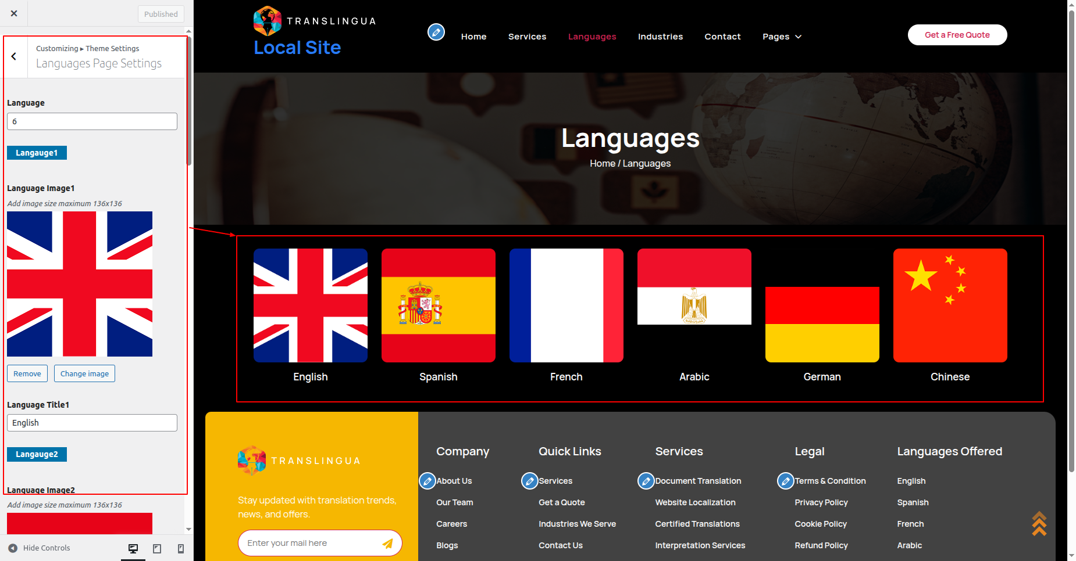The image size is (1076, 561).
Task: Switch to tablet preview mode
Action: 157,548
